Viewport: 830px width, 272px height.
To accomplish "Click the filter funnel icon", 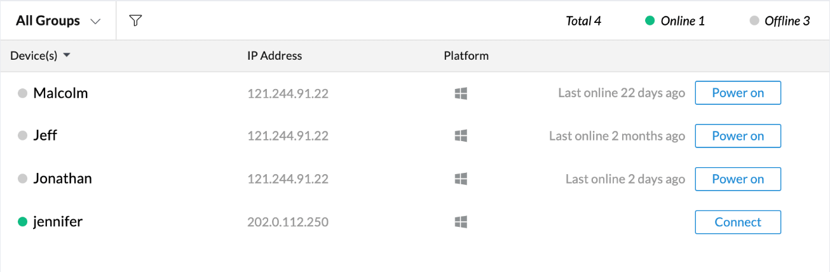I will (x=135, y=20).
